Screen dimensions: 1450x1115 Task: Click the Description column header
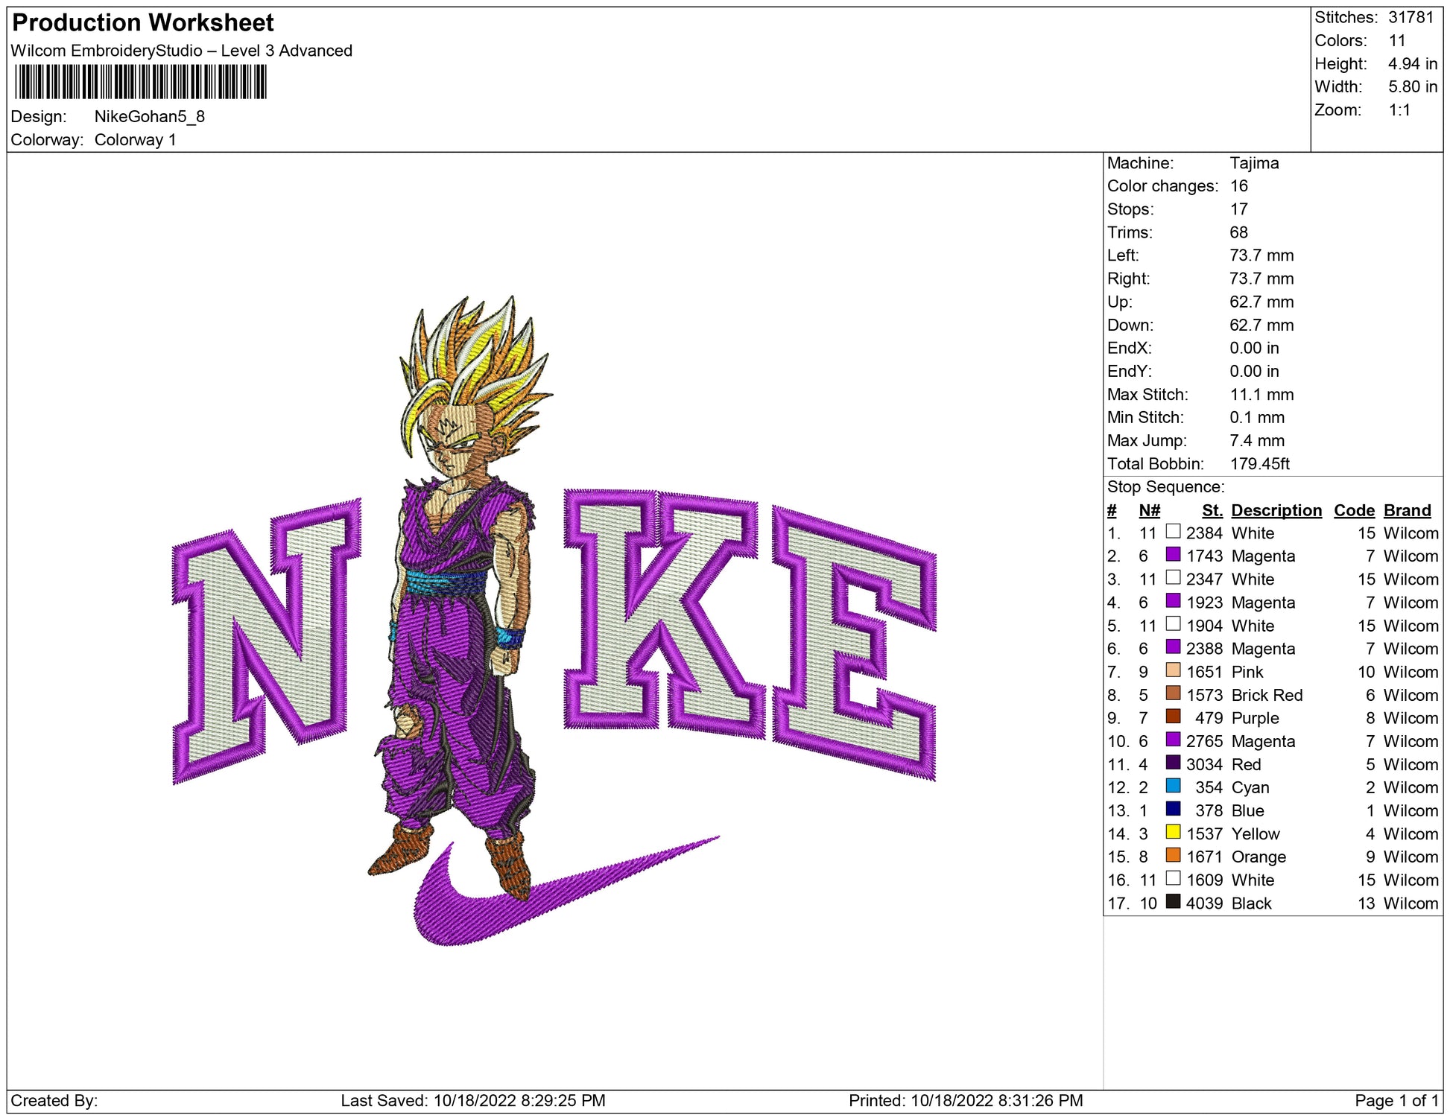(x=1276, y=510)
